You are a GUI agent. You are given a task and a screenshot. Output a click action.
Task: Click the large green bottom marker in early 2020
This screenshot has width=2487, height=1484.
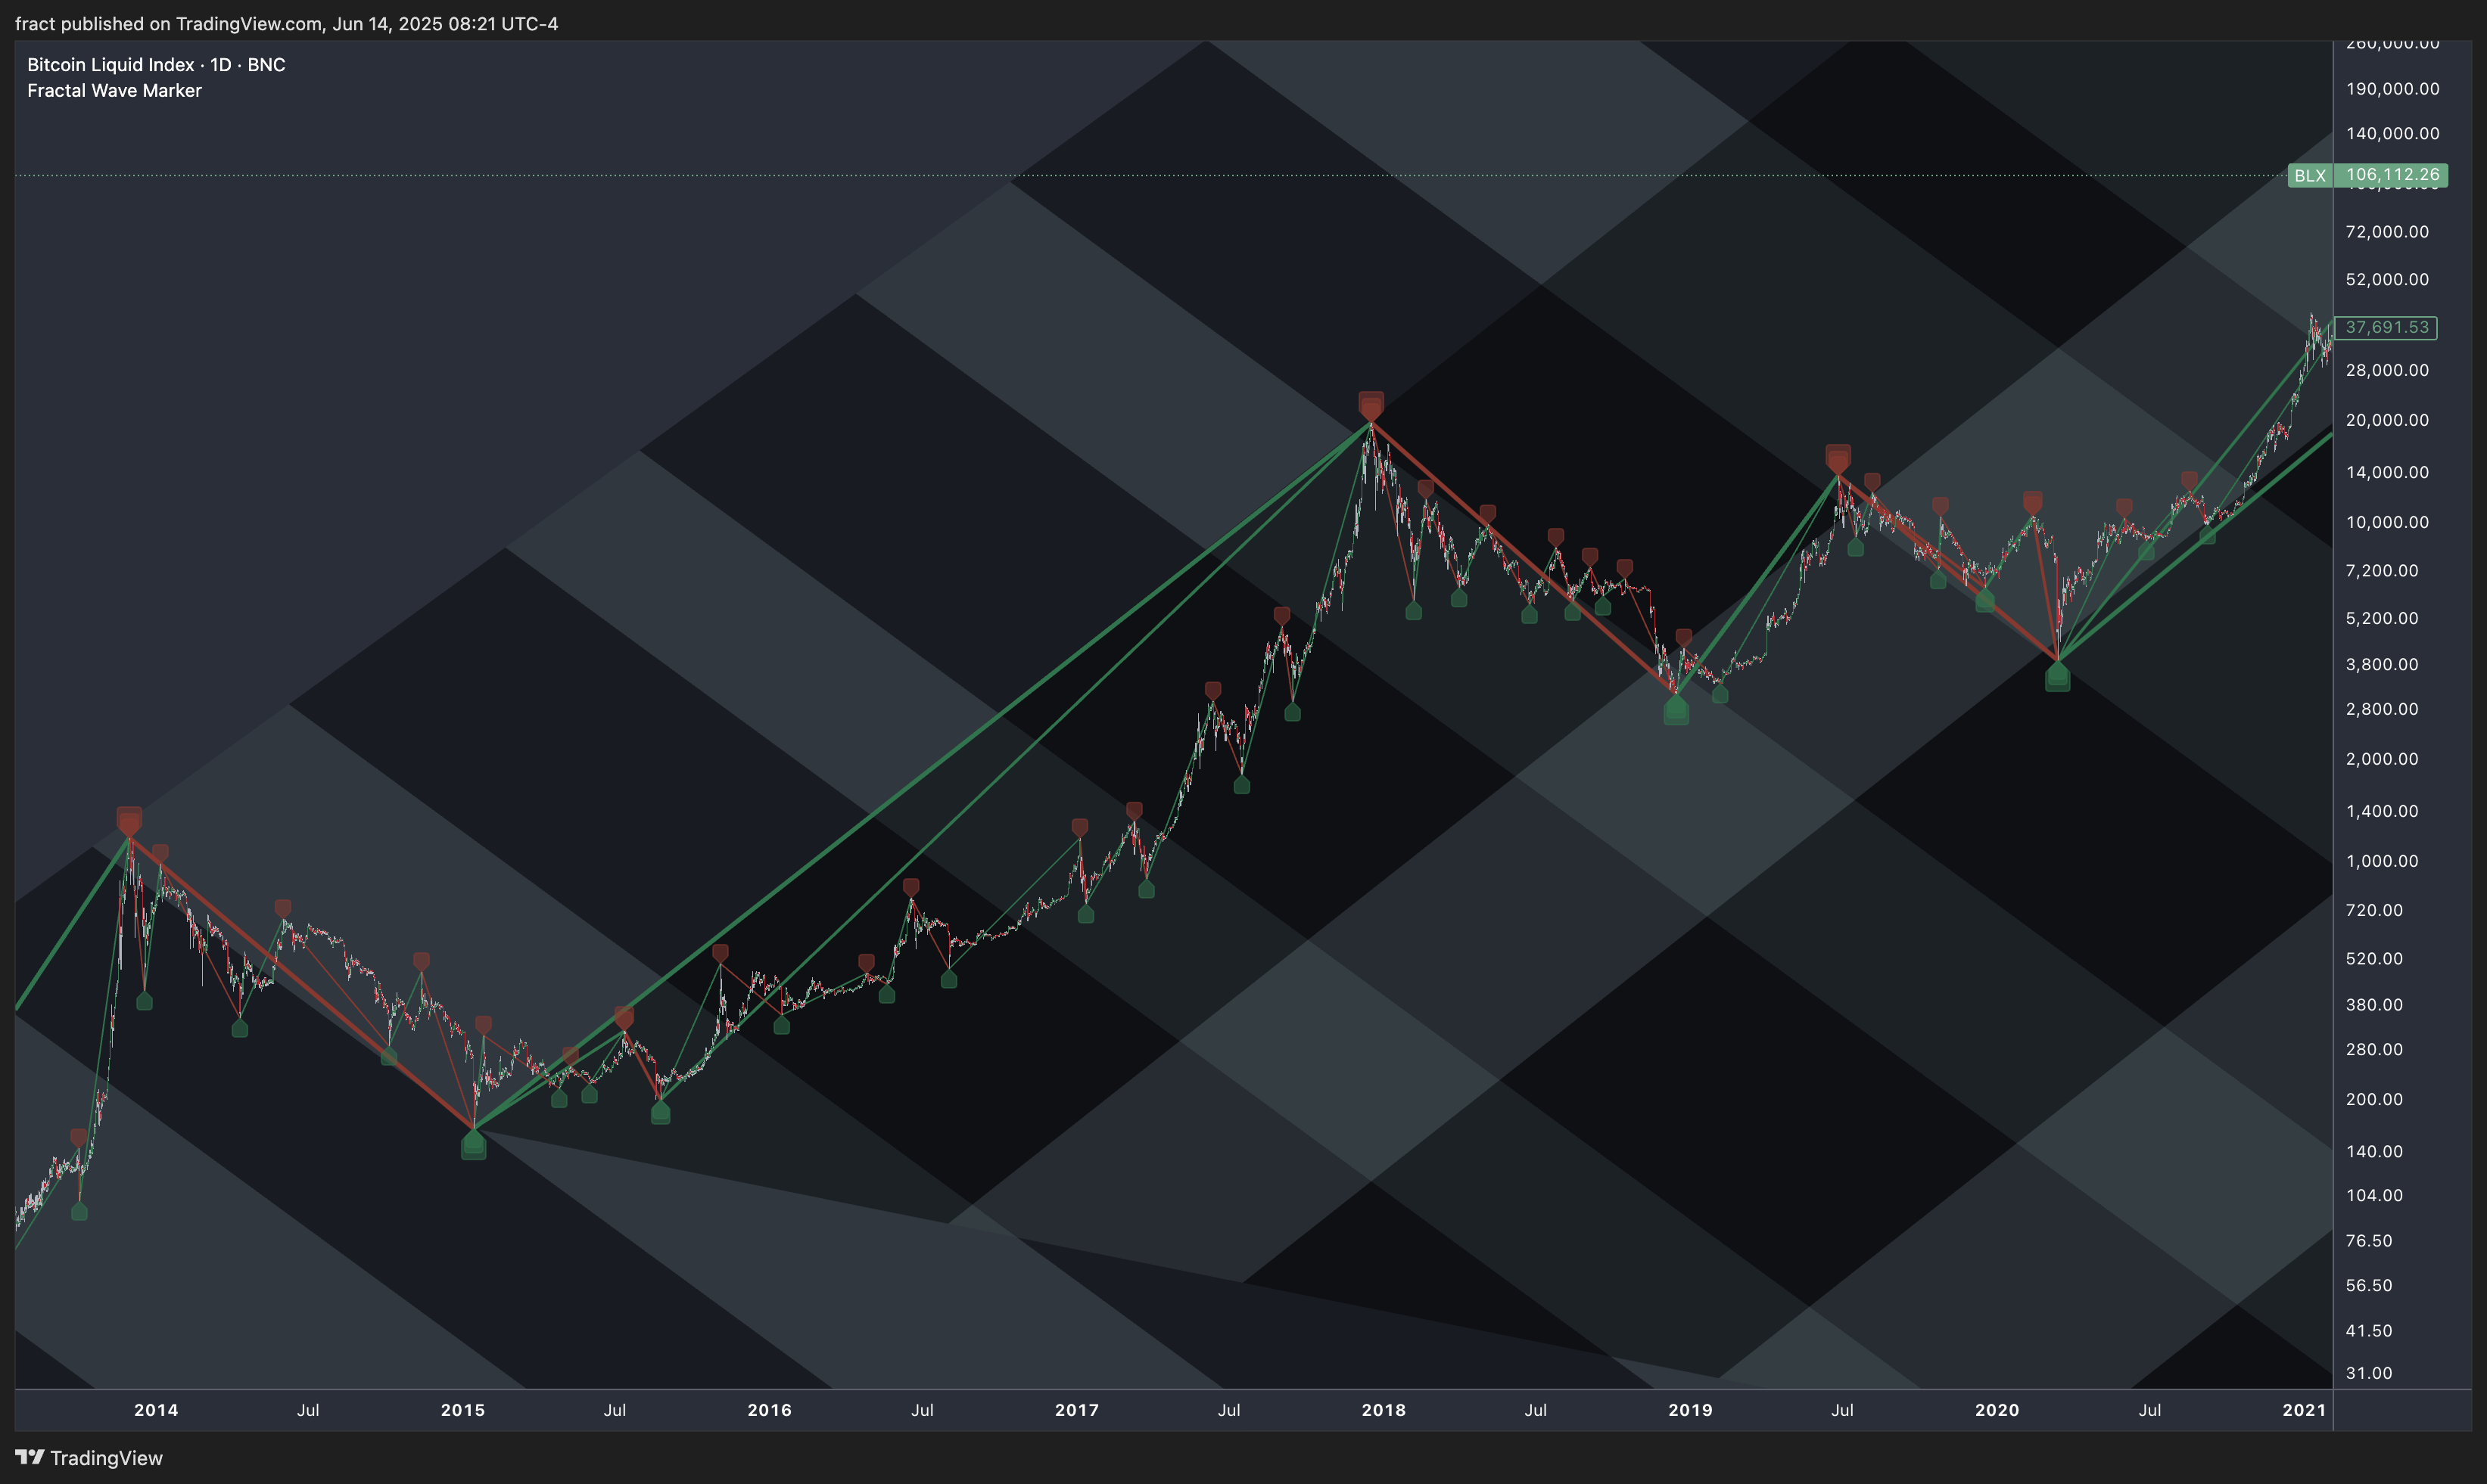click(x=2057, y=677)
